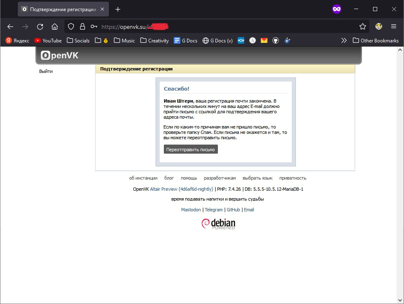
Task: Click the OpenVK logo
Action: click(x=59, y=55)
